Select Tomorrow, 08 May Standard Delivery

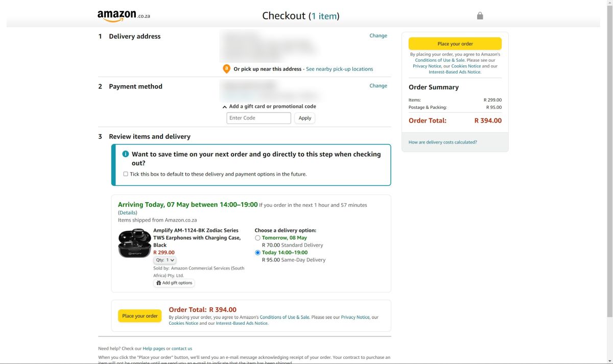(x=257, y=238)
